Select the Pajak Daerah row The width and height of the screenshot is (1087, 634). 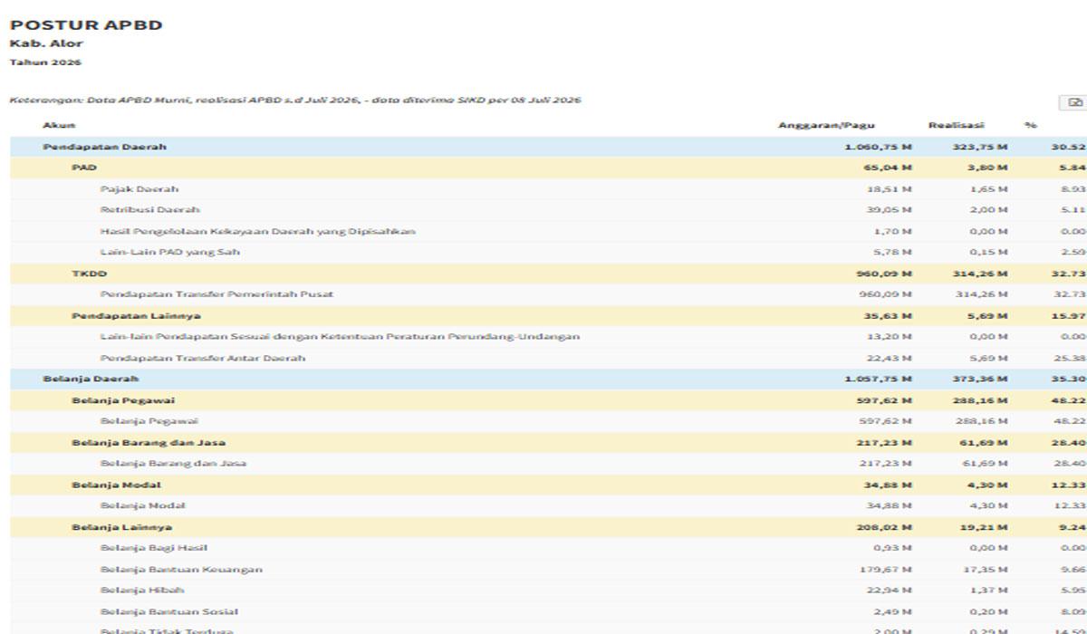(549, 189)
